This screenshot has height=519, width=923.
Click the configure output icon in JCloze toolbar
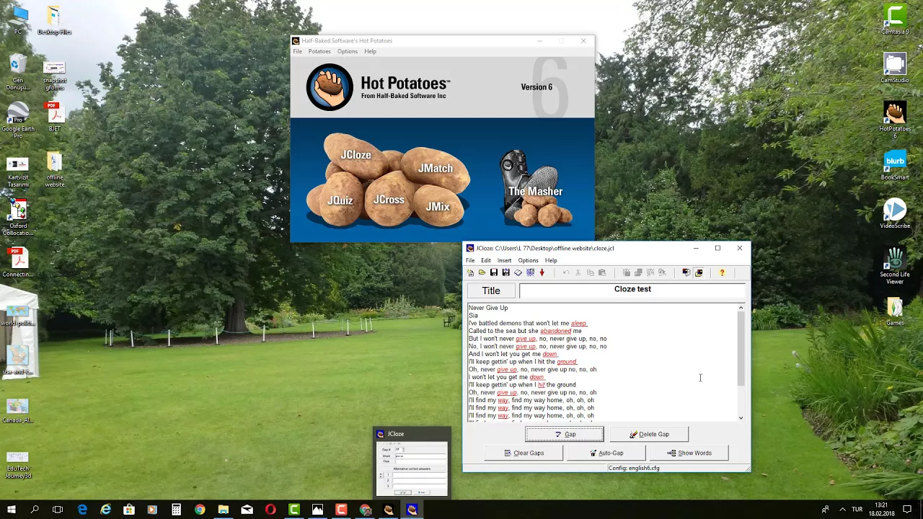686,272
